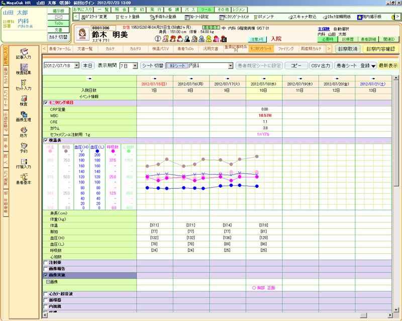Screen dimensions: 402x321
Task: Open the 画像生理 sidebar icon
Action: tap(23, 116)
